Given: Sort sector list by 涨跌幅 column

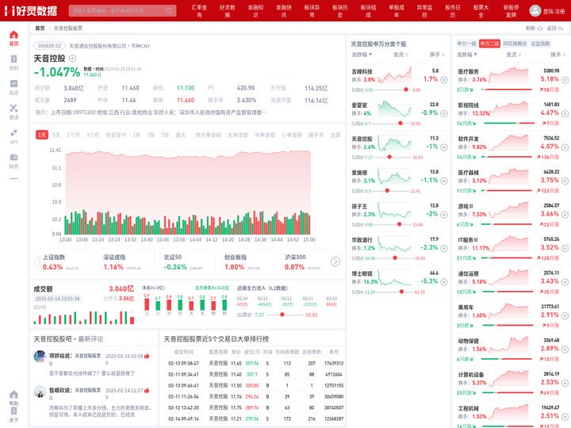Looking at the screenshot, I should 467,55.
